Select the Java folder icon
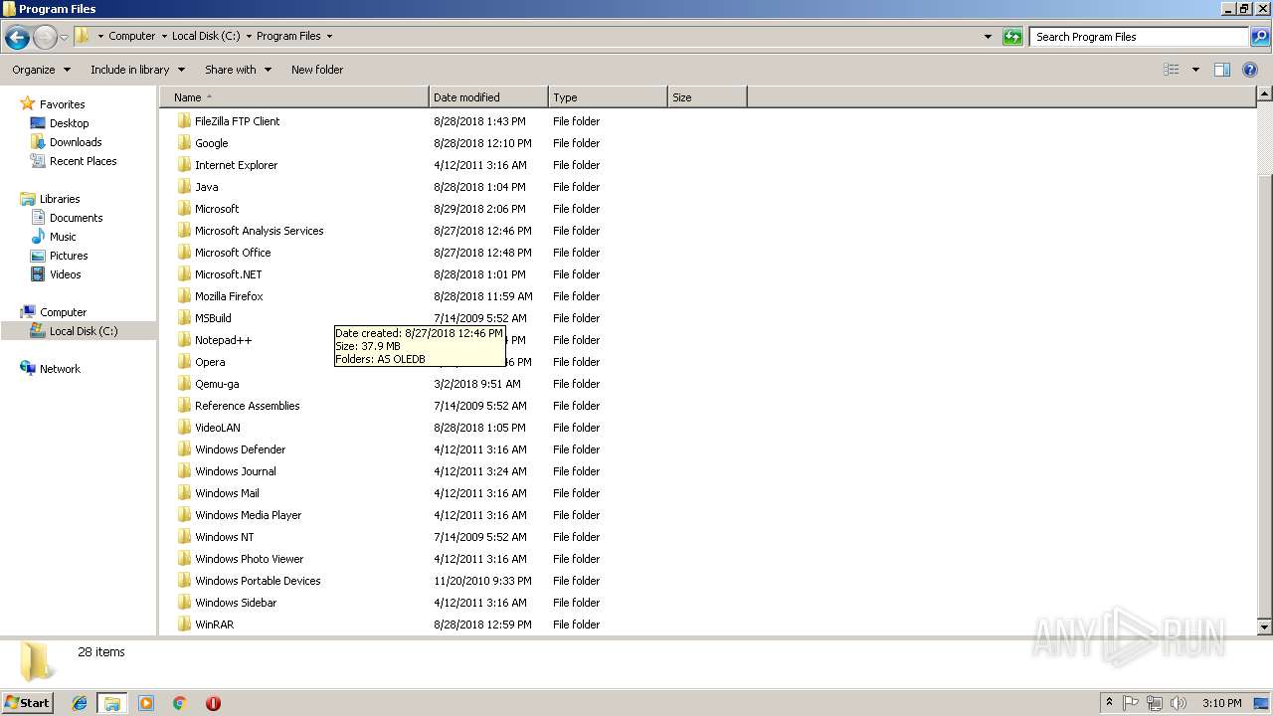 (184, 187)
